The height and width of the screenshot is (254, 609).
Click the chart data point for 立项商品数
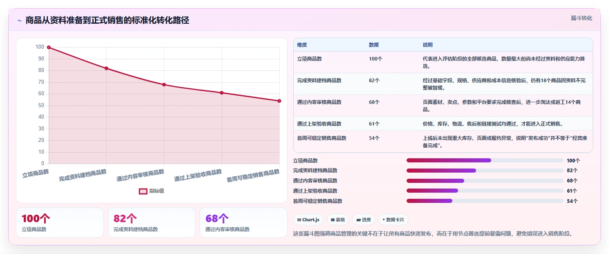(49, 47)
